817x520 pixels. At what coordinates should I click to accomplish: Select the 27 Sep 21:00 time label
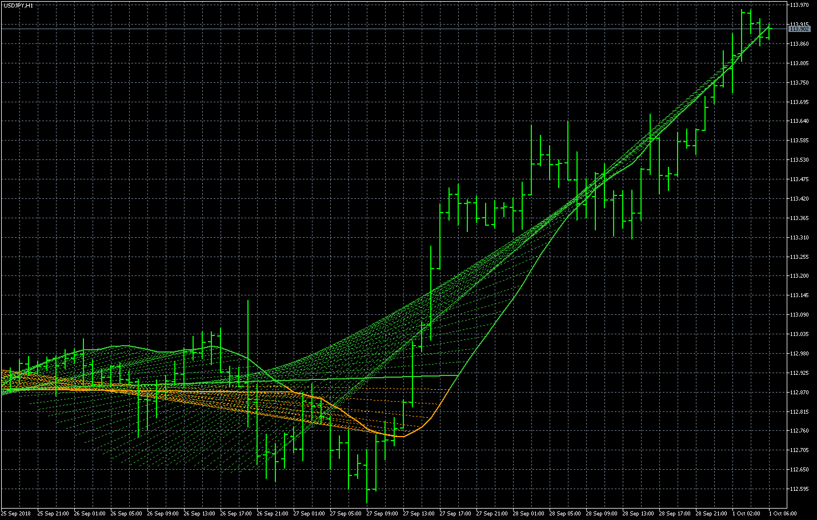(492, 514)
